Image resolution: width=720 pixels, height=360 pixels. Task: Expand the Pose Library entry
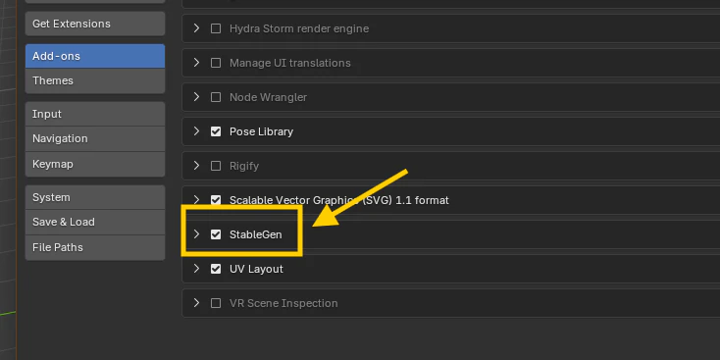click(x=196, y=131)
